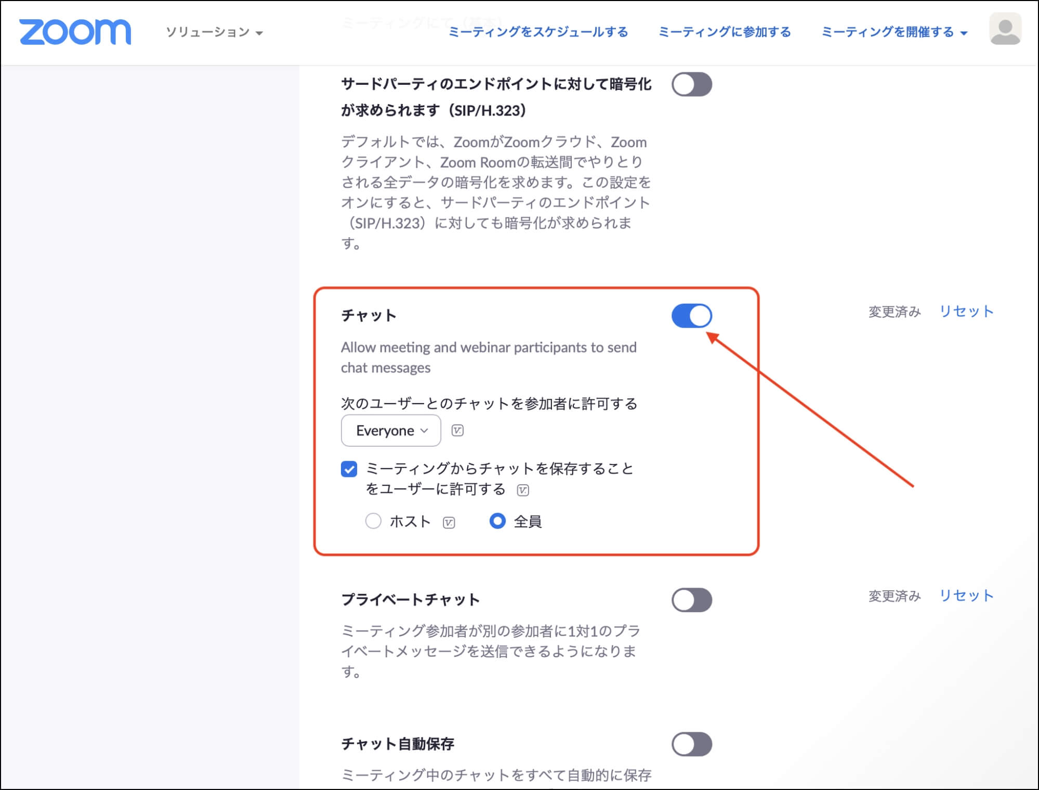Click リセット next to チャット setting
The height and width of the screenshot is (790, 1039).
(x=966, y=311)
